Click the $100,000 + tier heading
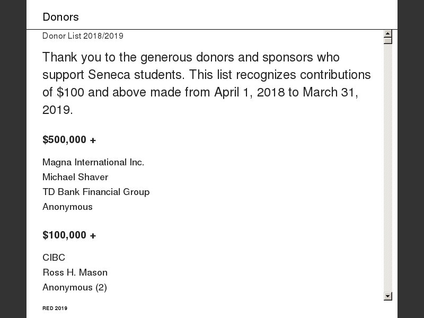The image size is (424, 318). 69,235
